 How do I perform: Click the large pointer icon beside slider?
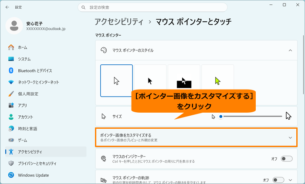click(x=288, y=116)
